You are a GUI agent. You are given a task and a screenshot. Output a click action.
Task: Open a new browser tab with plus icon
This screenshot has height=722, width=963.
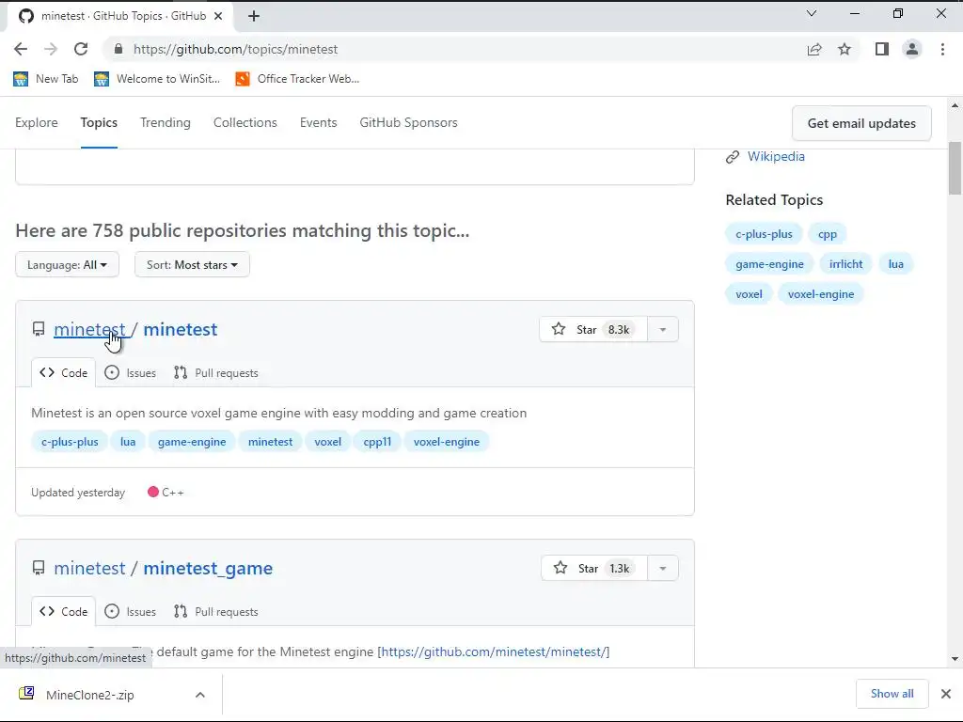point(254,16)
